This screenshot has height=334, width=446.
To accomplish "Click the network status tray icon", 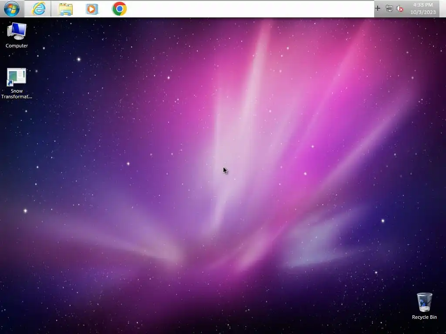I will pyautogui.click(x=389, y=9).
